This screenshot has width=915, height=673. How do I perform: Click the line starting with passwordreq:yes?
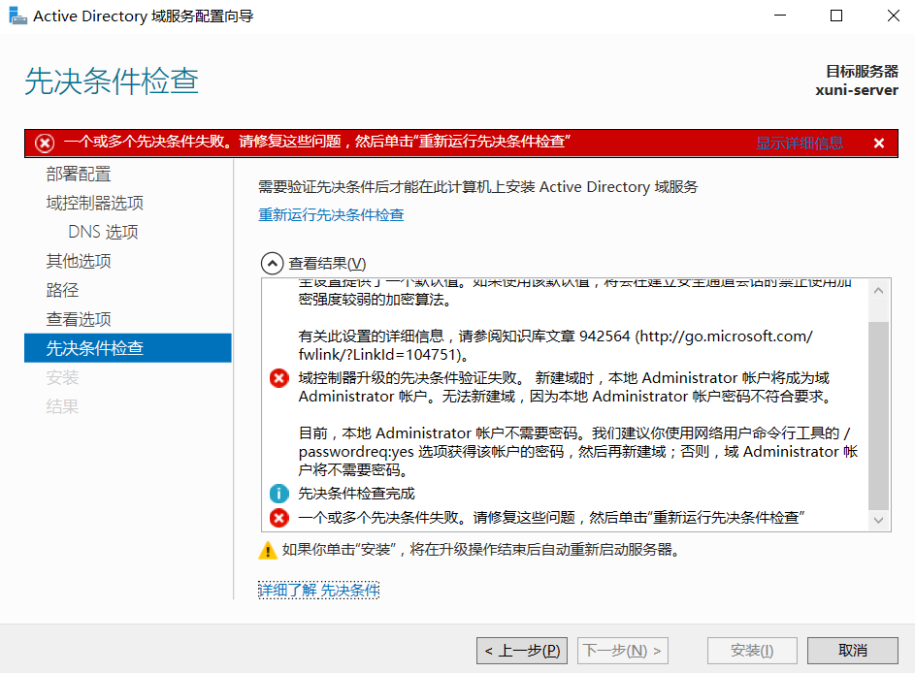578,452
